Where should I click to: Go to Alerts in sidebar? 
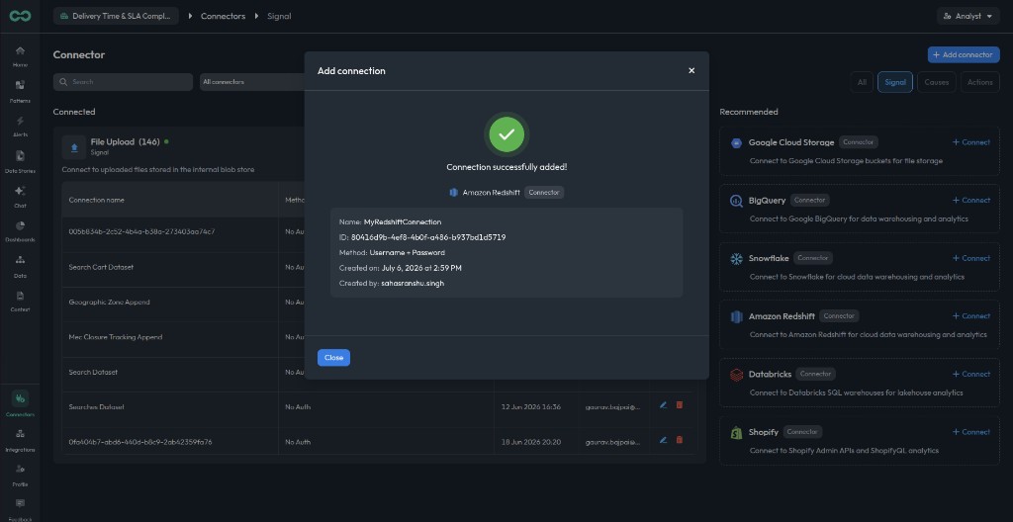tap(20, 126)
